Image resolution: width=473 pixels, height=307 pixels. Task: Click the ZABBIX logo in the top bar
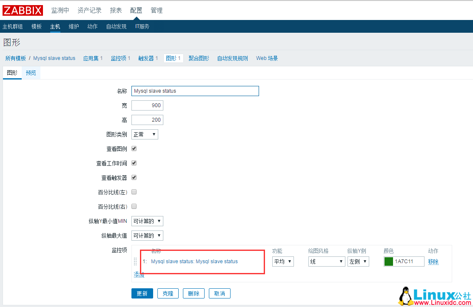23,10
